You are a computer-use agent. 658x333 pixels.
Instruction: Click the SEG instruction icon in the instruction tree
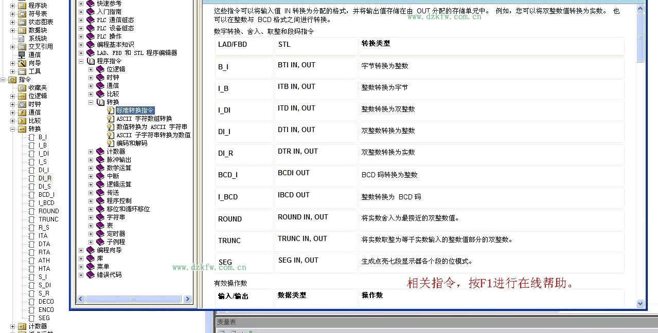tap(32, 318)
